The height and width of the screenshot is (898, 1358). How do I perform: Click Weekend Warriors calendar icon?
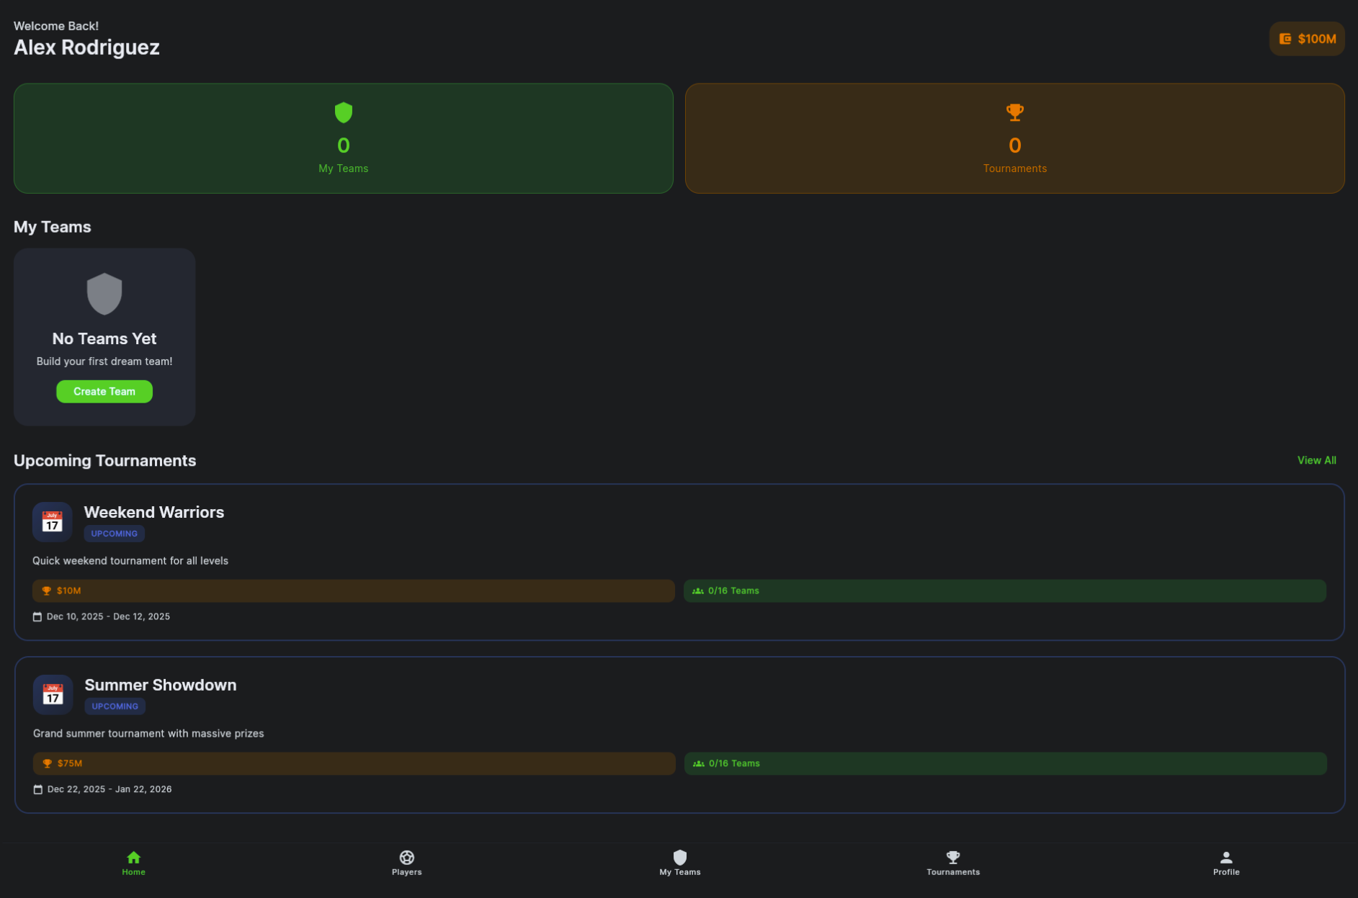tap(52, 521)
